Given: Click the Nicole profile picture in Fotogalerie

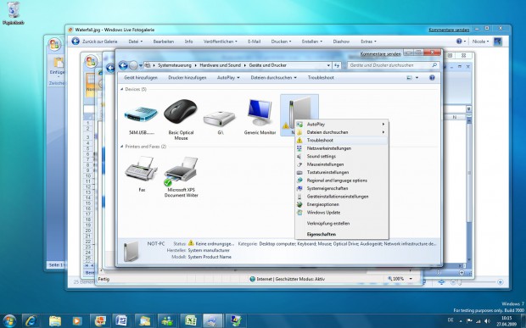Looking at the screenshot, I should [498, 42].
